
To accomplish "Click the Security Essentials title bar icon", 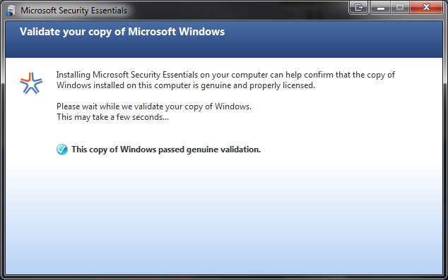I will click(11, 11).
